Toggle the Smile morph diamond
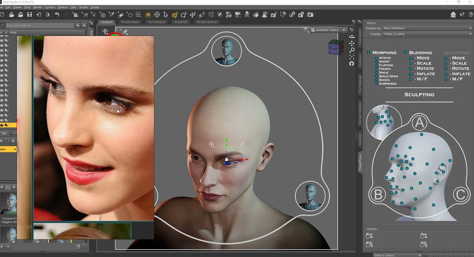Viewport: 474px width, 257px height. (x=376, y=73)
